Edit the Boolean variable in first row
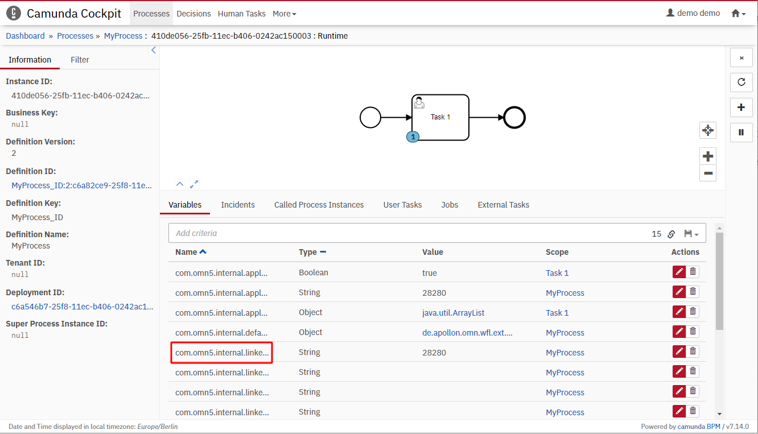This screenshot has width=758, height=434. pyautogui.click(x=679, y=272)
